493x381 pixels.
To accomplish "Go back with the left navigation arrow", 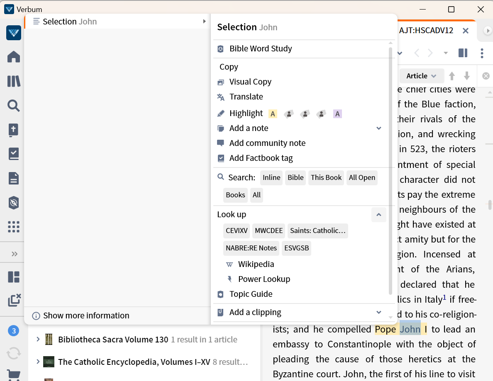I will (417, 53).
